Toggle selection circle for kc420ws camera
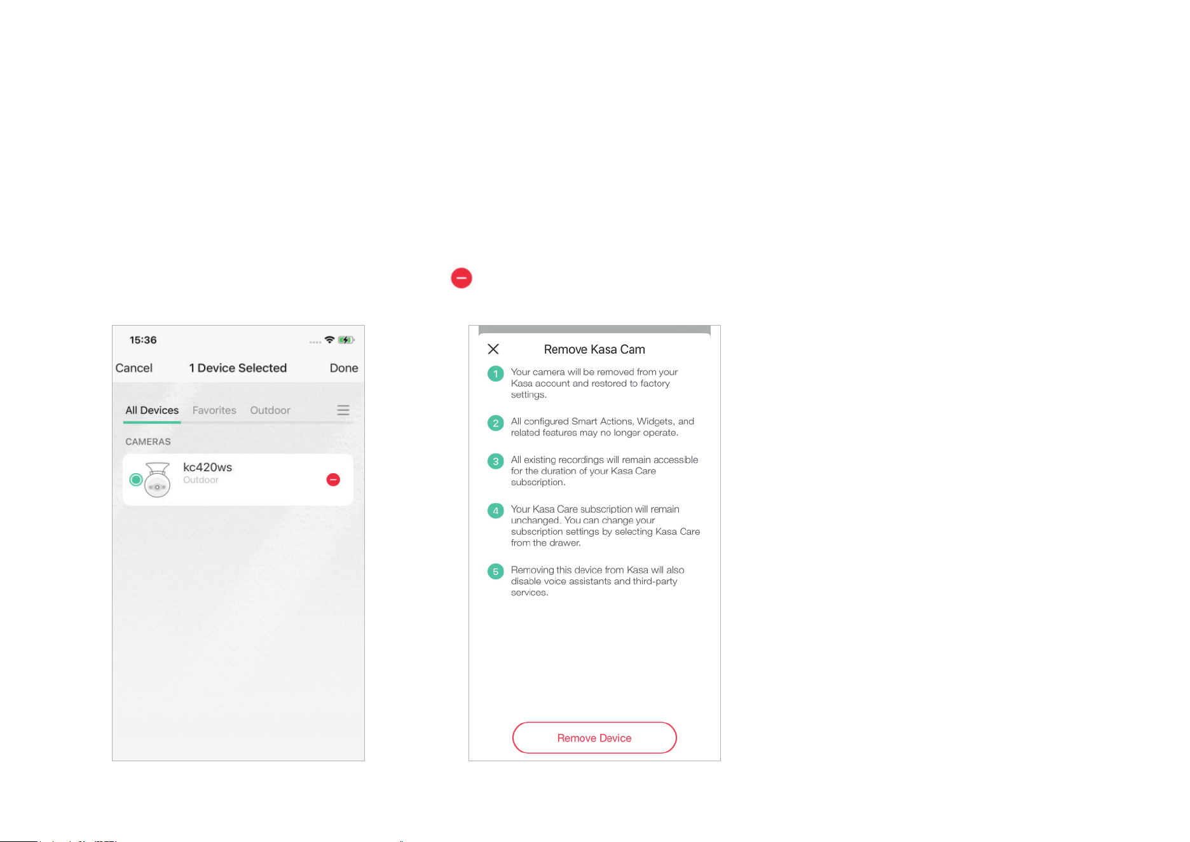The image size is (1190, 842). [135, 480]
